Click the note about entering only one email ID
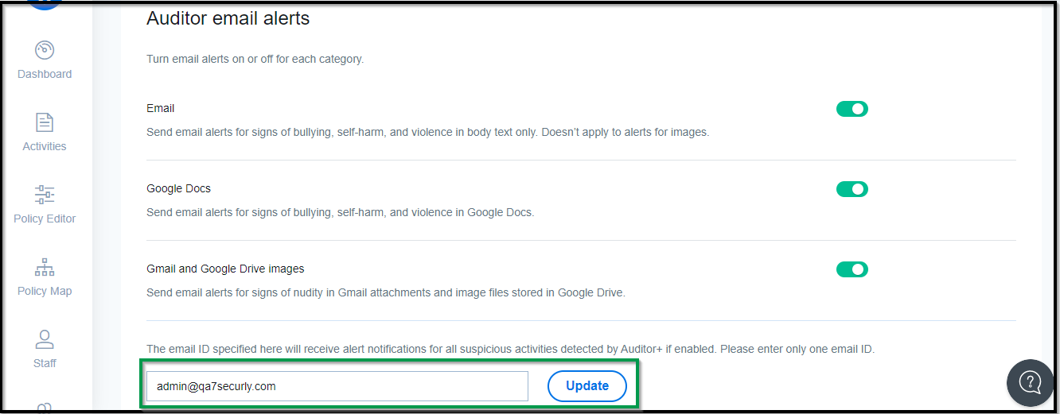Image resolution: width=1060 pixels, height=414 pixels. click(x=510, y=349)
